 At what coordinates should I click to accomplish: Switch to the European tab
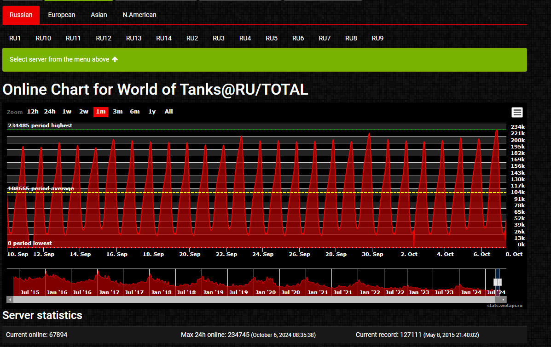[x=61, y=15]
